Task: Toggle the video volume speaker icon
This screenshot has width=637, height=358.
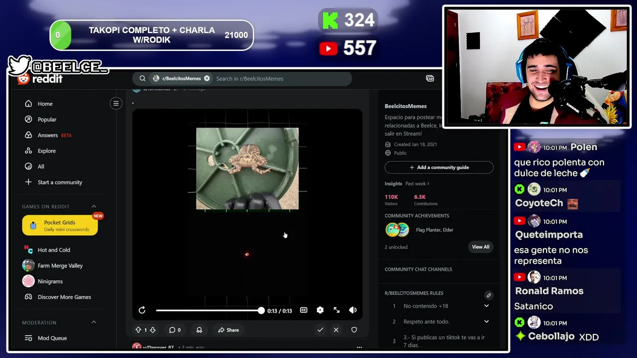Action: click(353, 310)
